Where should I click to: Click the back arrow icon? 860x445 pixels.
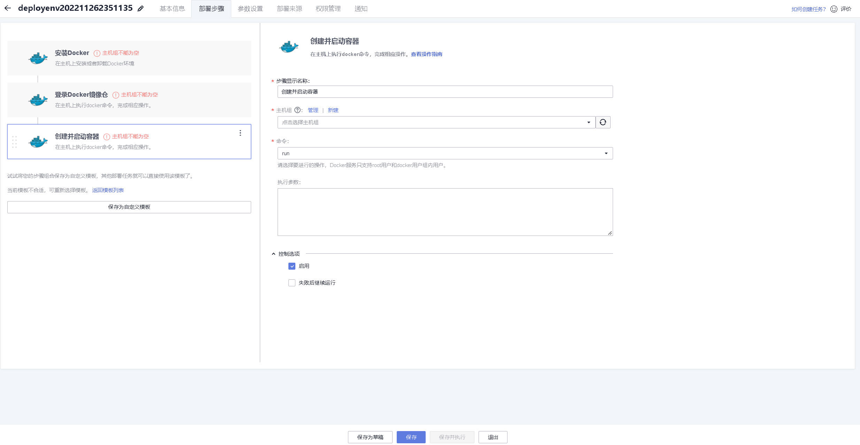[8, 8]
